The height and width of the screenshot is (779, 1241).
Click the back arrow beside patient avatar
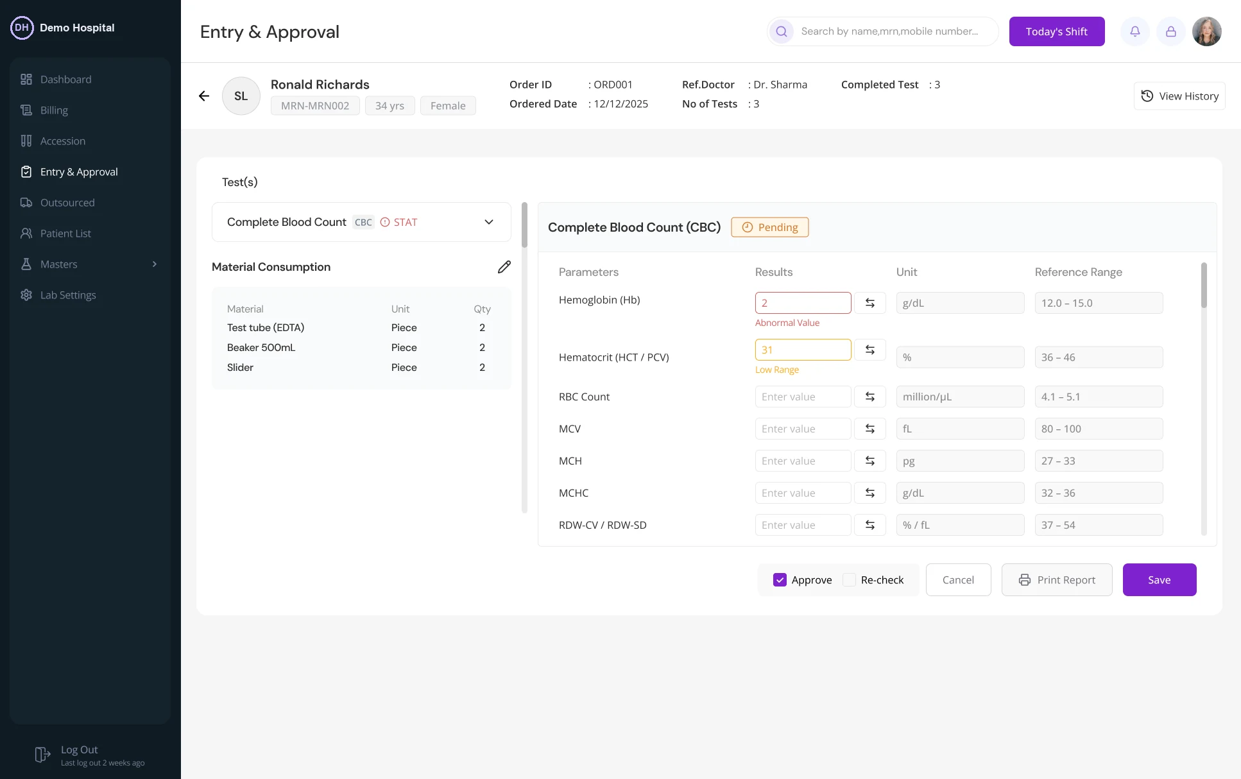[x=204, y=96]
